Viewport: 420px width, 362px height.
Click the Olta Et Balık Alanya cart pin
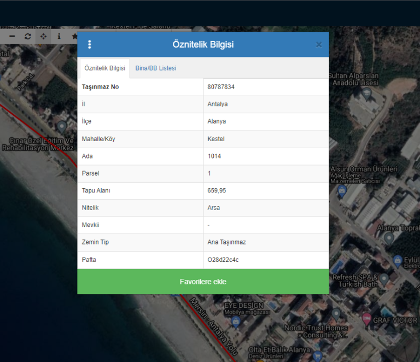click(x=318, y=356)
